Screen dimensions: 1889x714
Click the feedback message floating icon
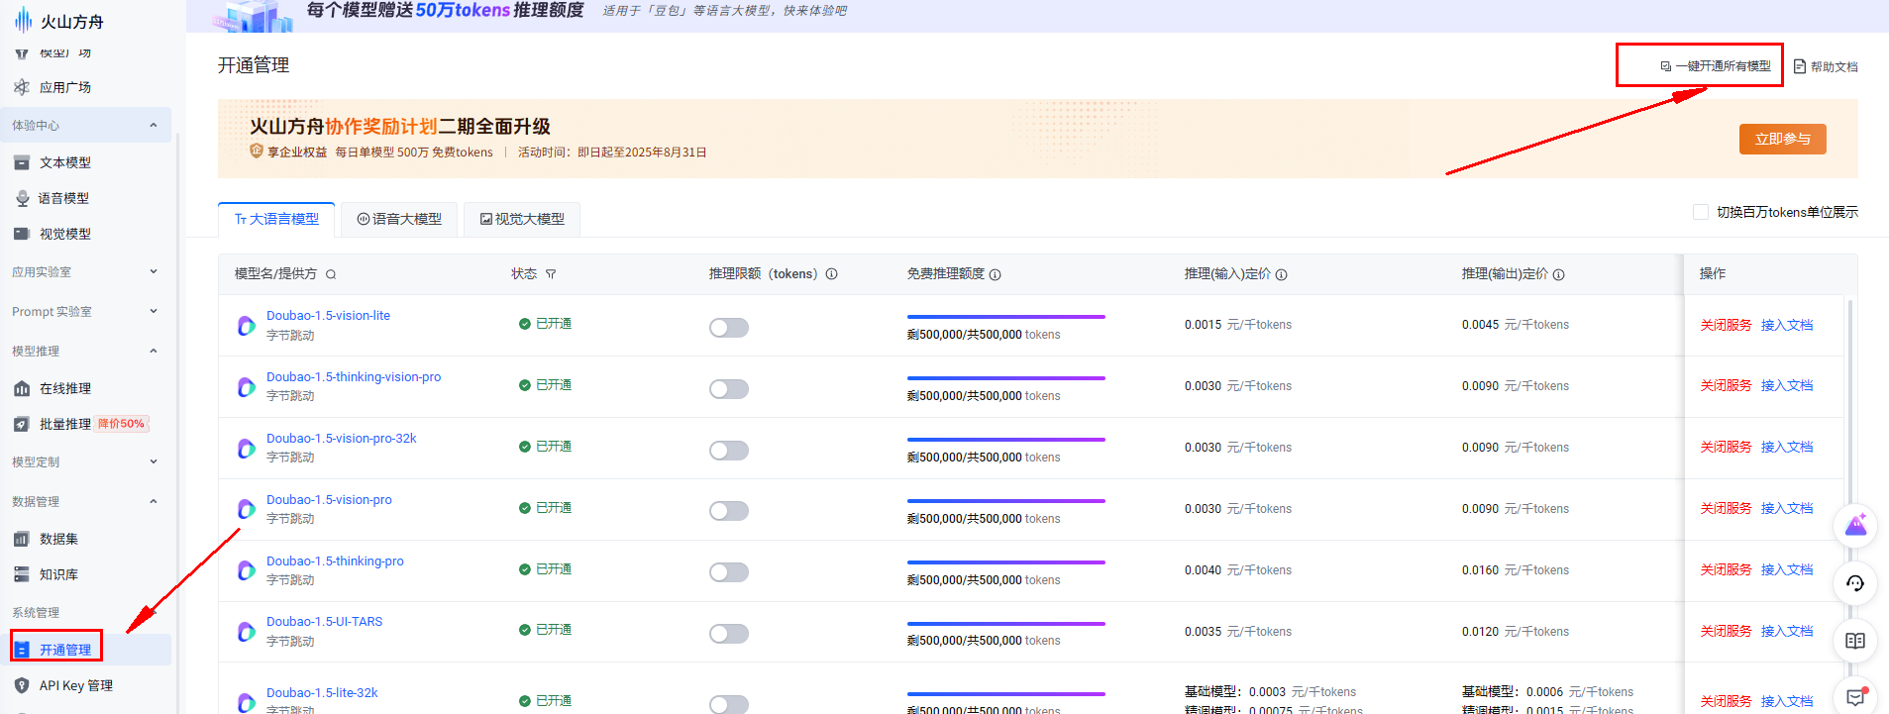(x=1855, y=698)
